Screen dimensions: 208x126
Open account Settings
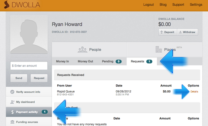click(x=196, y=5)
